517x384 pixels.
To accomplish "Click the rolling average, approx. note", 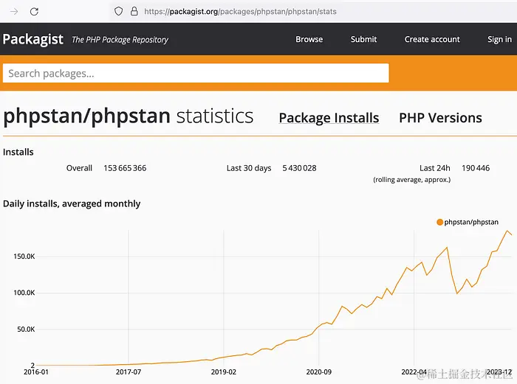I will click(412, 180).
